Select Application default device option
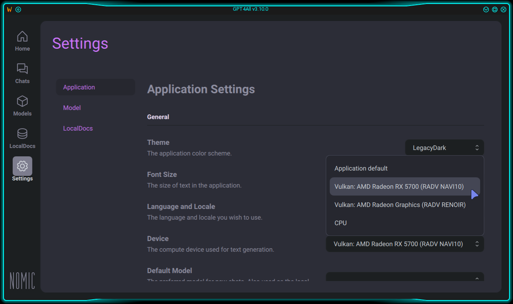The width and height of the screenshot is (513, 304). (361, 169)
